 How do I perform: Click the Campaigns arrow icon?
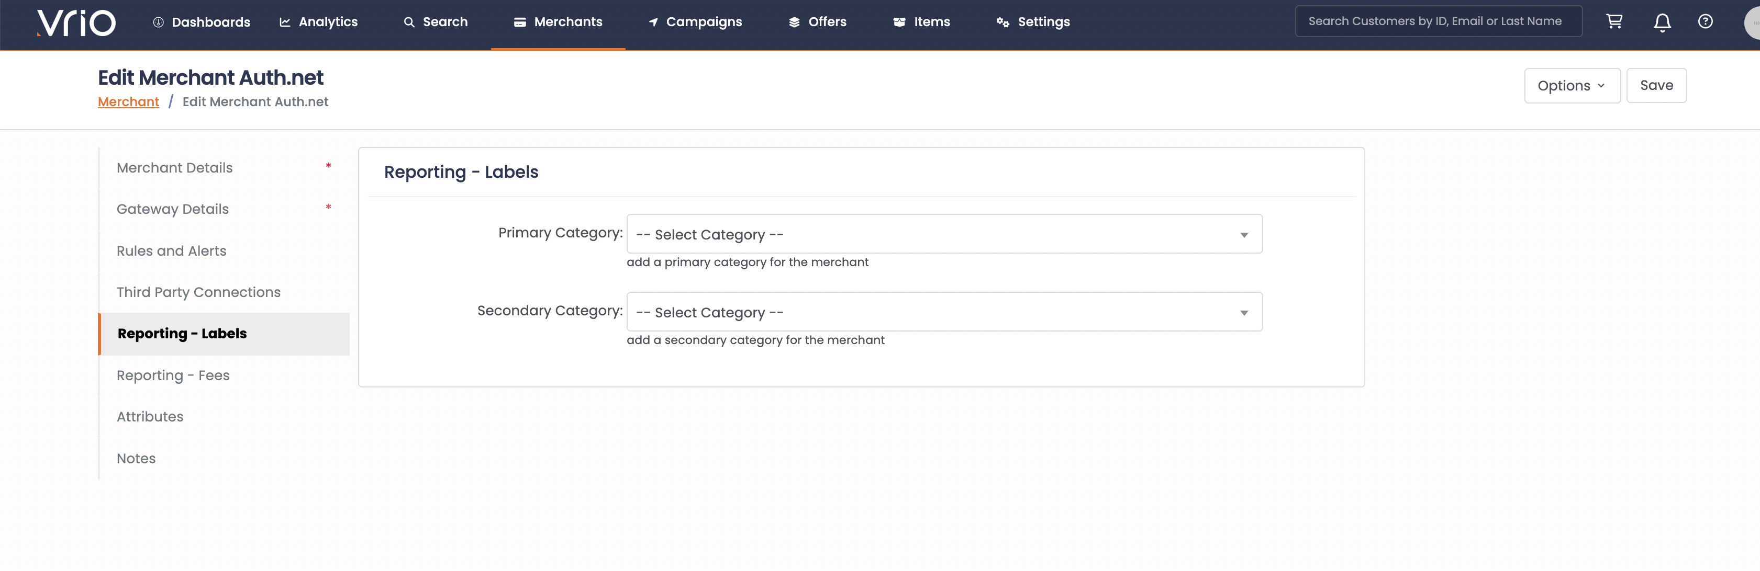point(653,22)
